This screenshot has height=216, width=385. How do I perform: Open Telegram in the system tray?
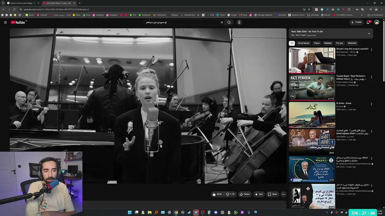(341, 212)
